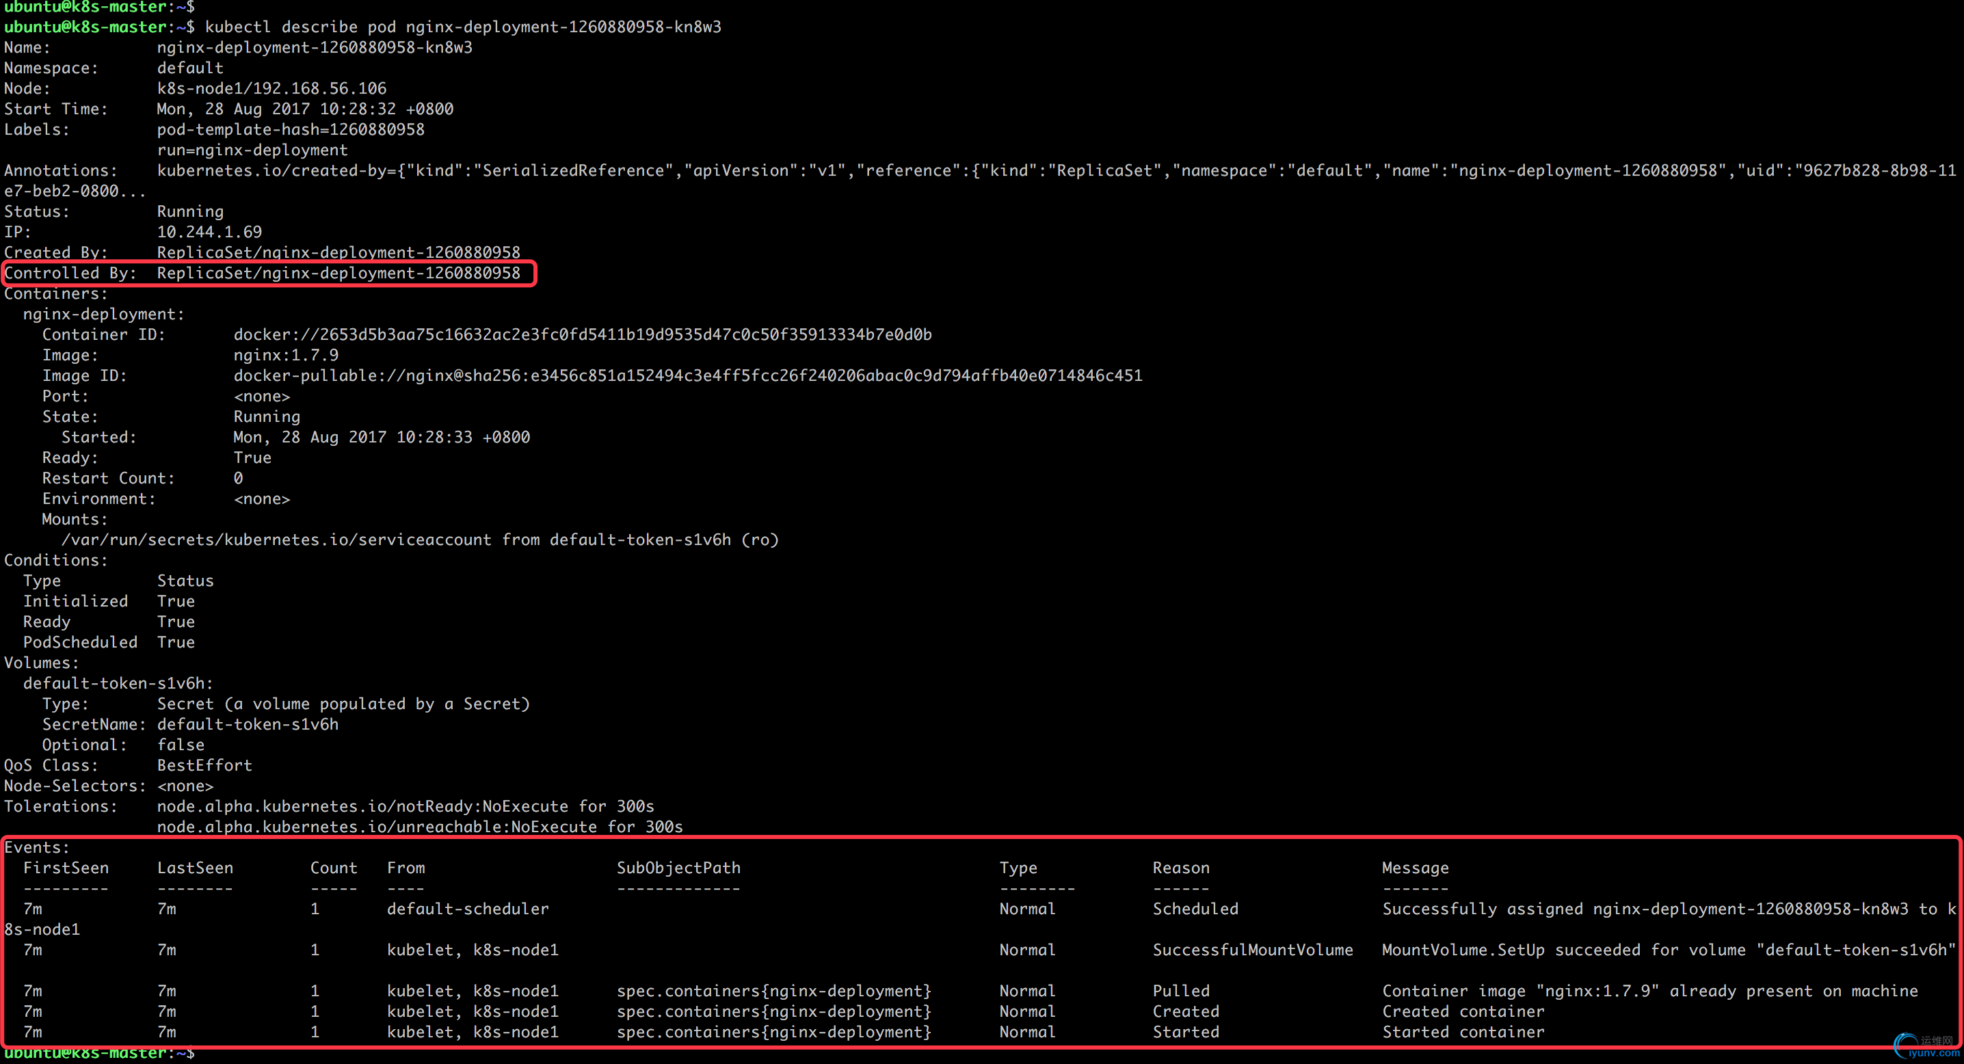
Task: Select the 'Successfully assigned' event message
Action: 1669,909
